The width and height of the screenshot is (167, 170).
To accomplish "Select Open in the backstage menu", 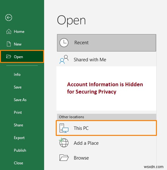I will point(22,57).
